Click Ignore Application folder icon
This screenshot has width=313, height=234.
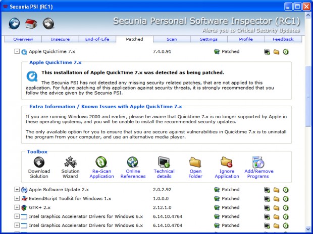[226, 162]
